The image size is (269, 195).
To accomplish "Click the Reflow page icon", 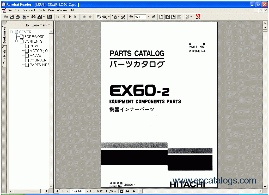I will point(179,17).
